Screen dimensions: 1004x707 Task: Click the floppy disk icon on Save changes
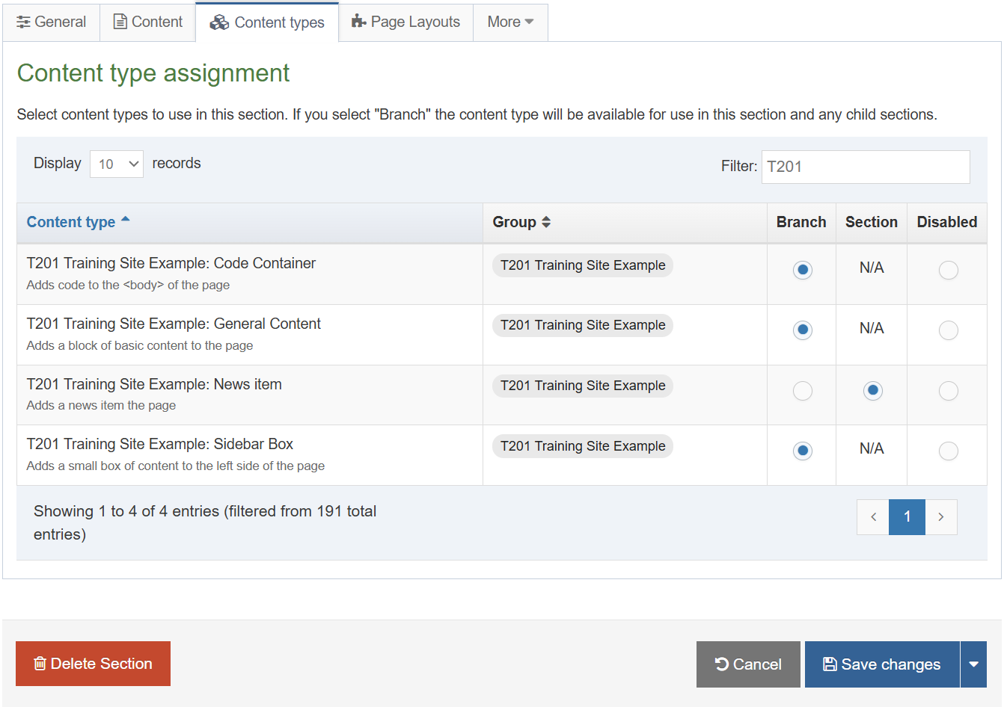tap(830, 664)
